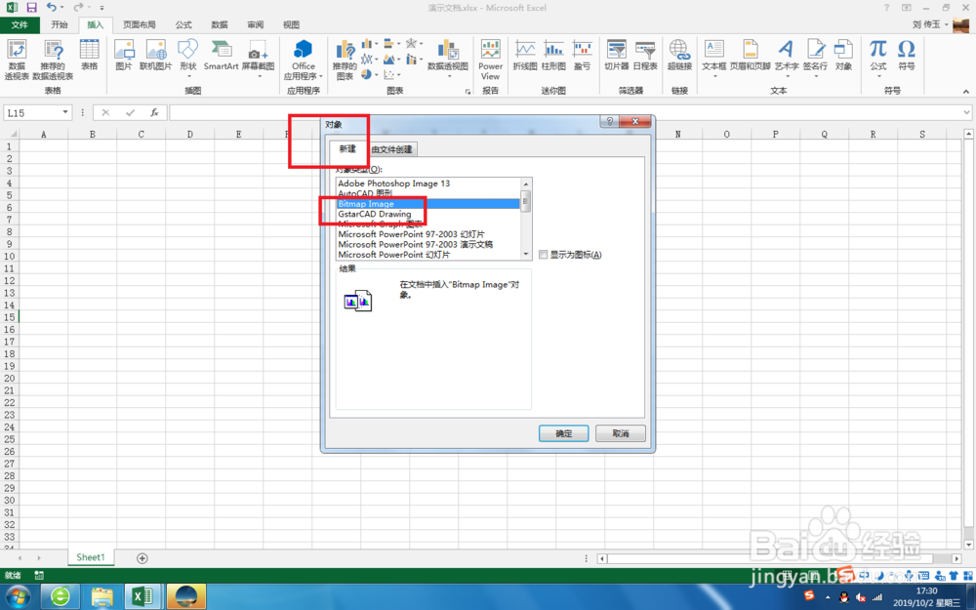976x610 pixels.
Task: Select Microsoft PowerPoint 97-2003 演示文稿 entry
Action: [x=427, y=245]
